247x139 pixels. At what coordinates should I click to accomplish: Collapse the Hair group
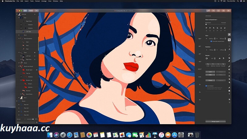(x=19, y=18)
